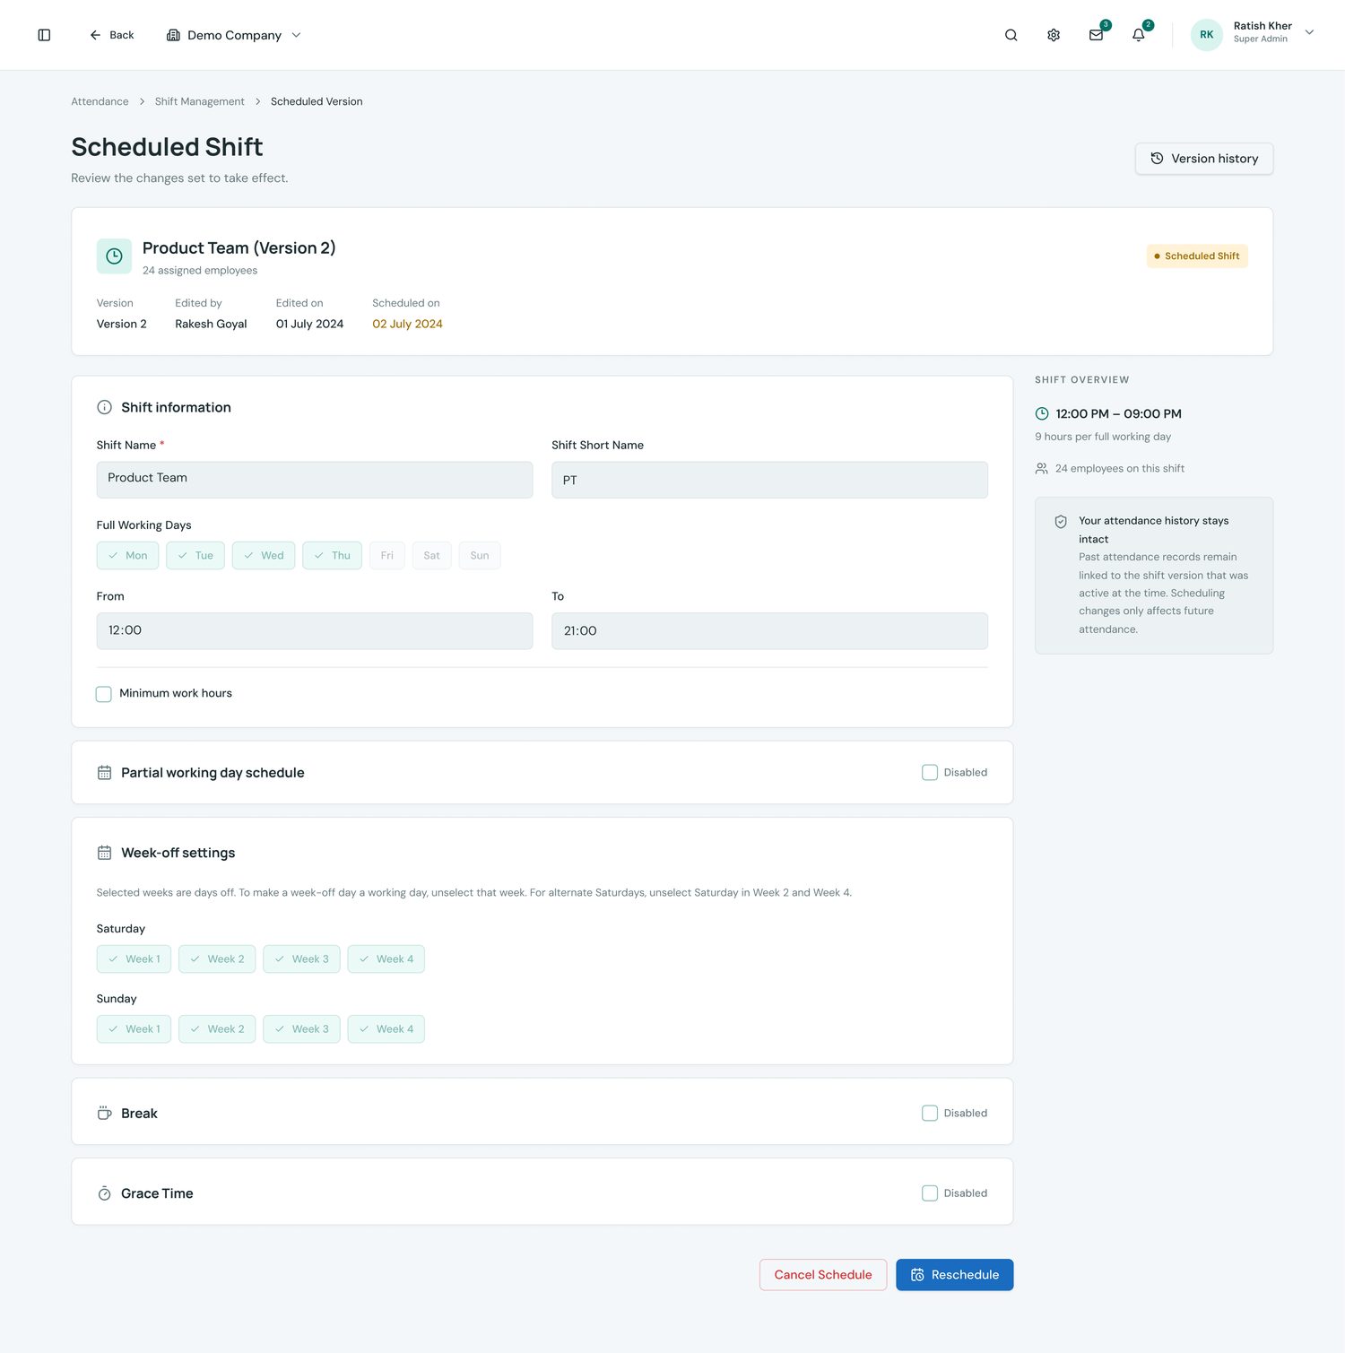Click the attendance history shield icon
This screenshot has width=1345, height=1353.
point(1061,522)
